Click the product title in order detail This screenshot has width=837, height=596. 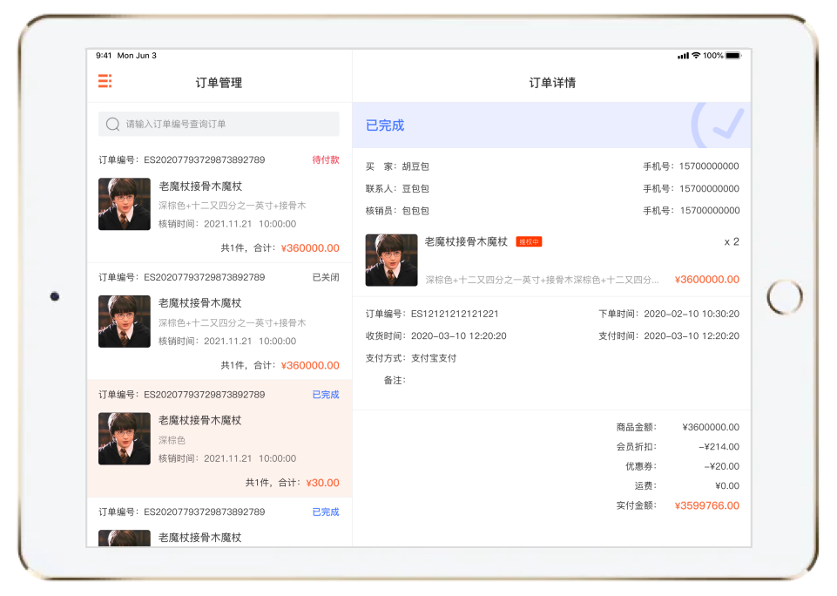(x=466, y=242)
